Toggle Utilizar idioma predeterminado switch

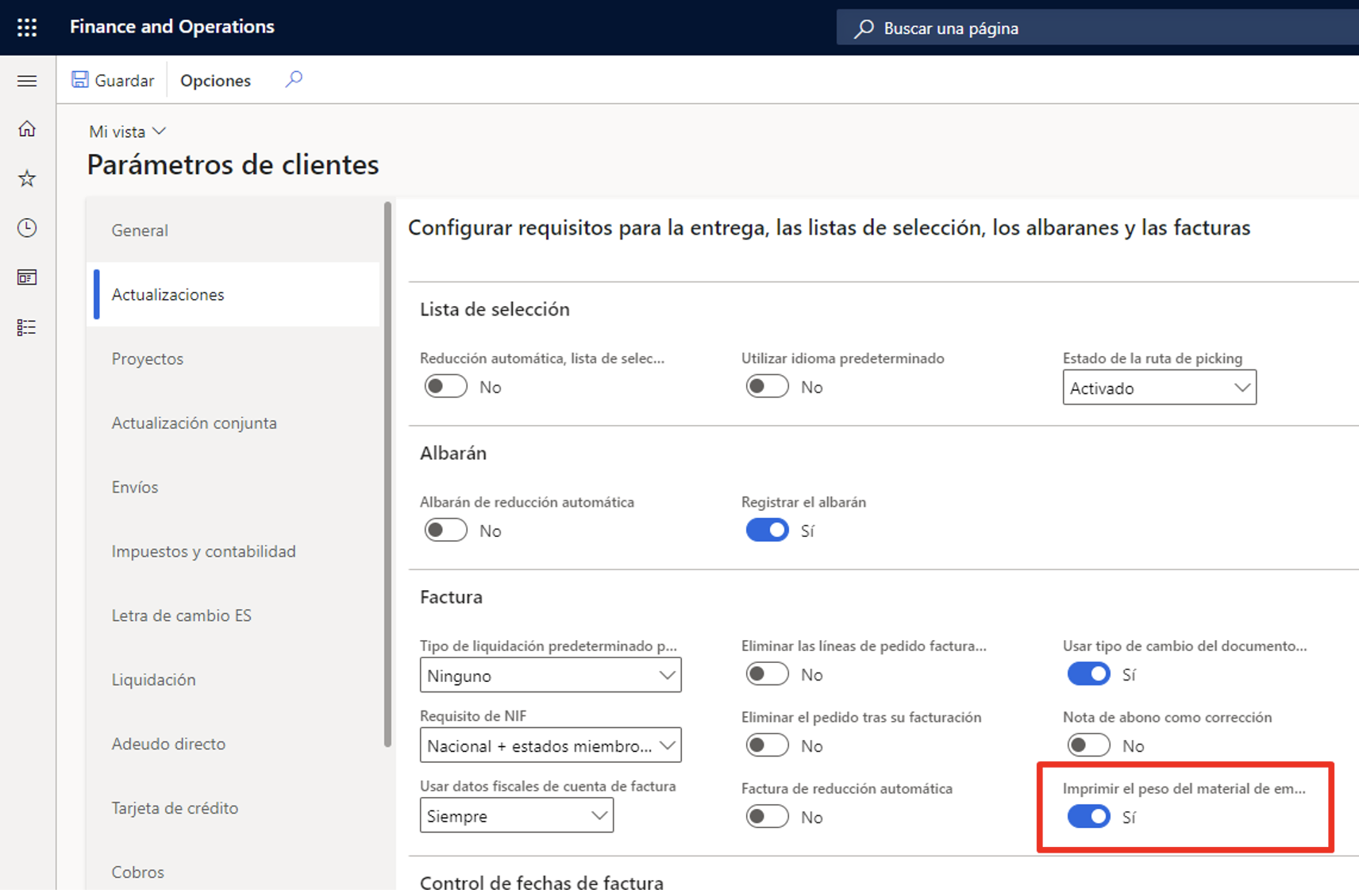pos(767,386)
